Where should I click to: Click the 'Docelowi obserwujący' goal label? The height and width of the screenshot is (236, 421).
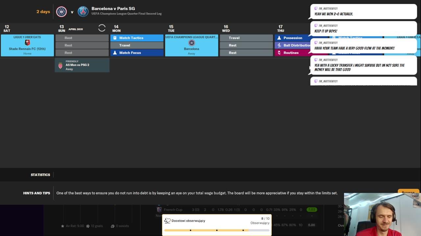188,221
